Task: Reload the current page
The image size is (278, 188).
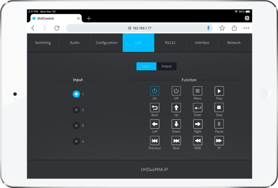Action: click(57, 28)
